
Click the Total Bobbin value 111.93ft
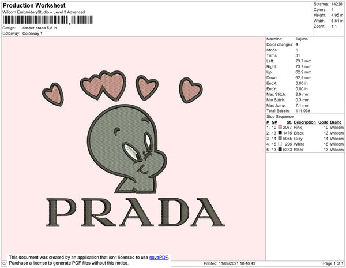[303, 111]
